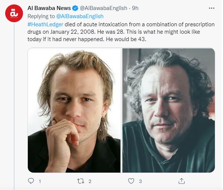This screenshot has width=223, height=190.
Task: Open the share icon for the tweet
Action: (181, 181)
